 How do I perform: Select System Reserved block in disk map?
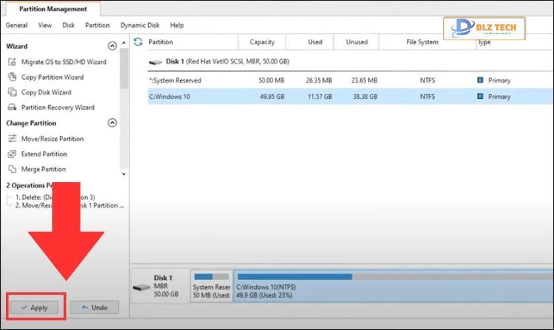coord(212,286)
